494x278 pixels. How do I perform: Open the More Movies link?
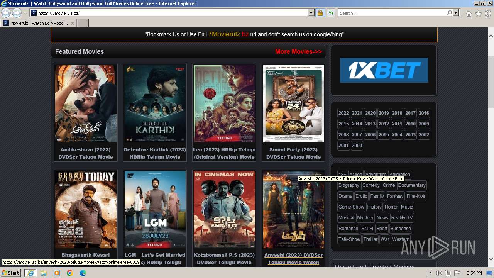(x=298, y=51)
